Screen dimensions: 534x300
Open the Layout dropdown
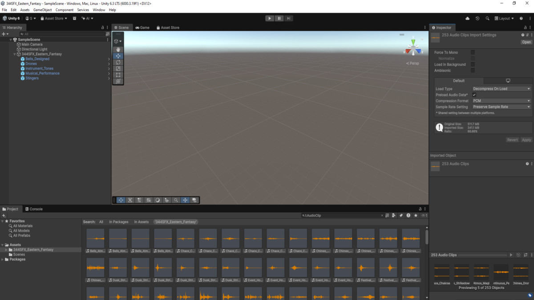504,19
